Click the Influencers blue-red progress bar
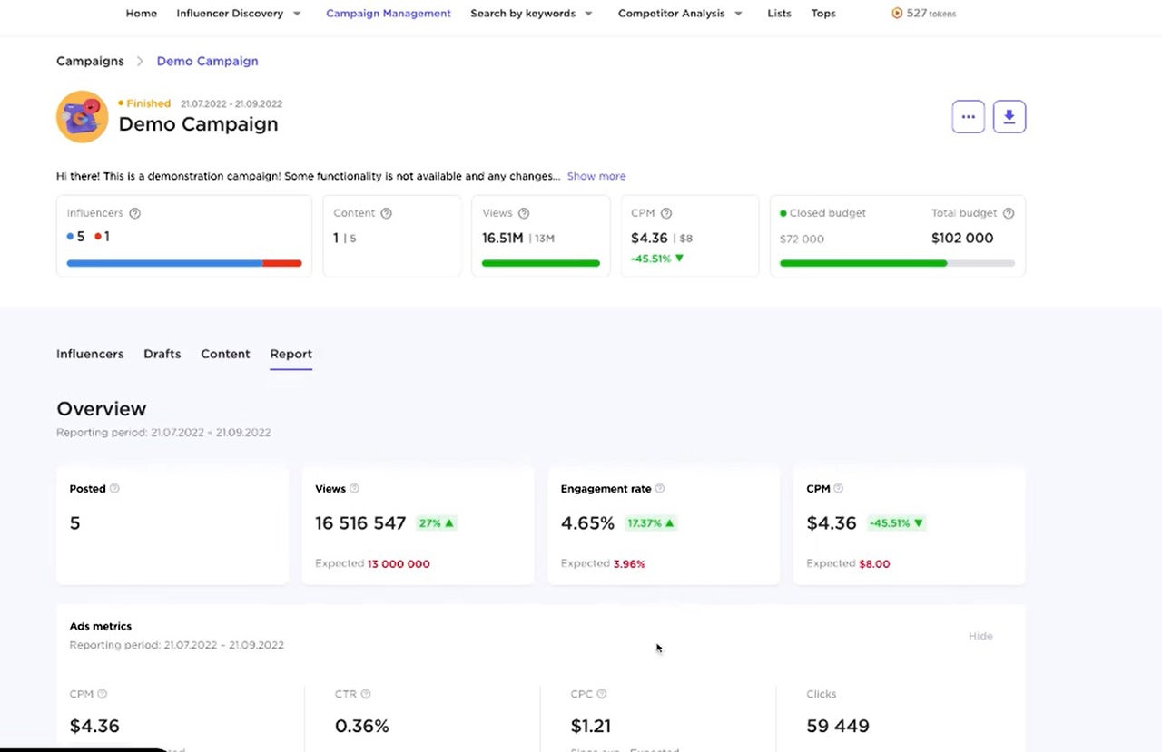This screenshot has height=752, width=1162. tap(184, 263)
